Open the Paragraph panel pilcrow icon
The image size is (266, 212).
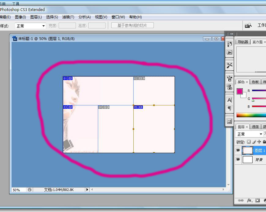click(x=230, y=108)
